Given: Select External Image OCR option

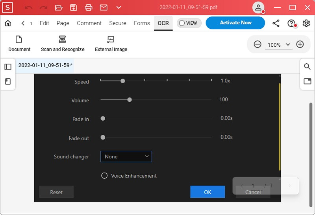Looking at the screenshot, I should point(111,44).
